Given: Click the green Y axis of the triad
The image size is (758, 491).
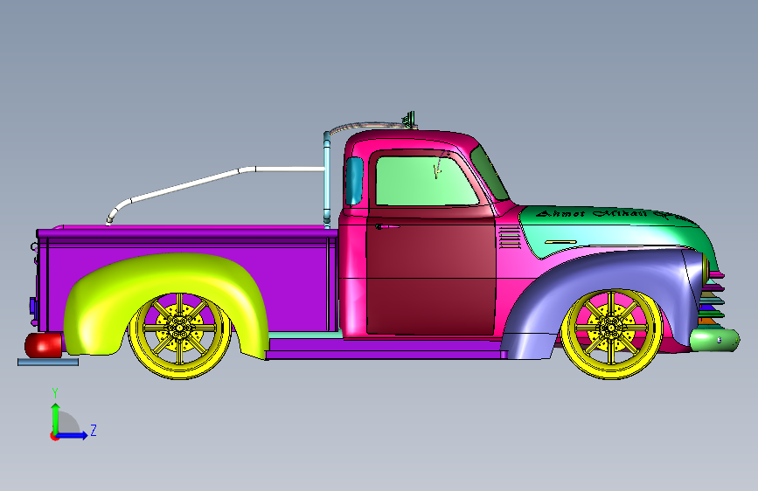Looking at the screenshot, I should (x=56, y=418).
